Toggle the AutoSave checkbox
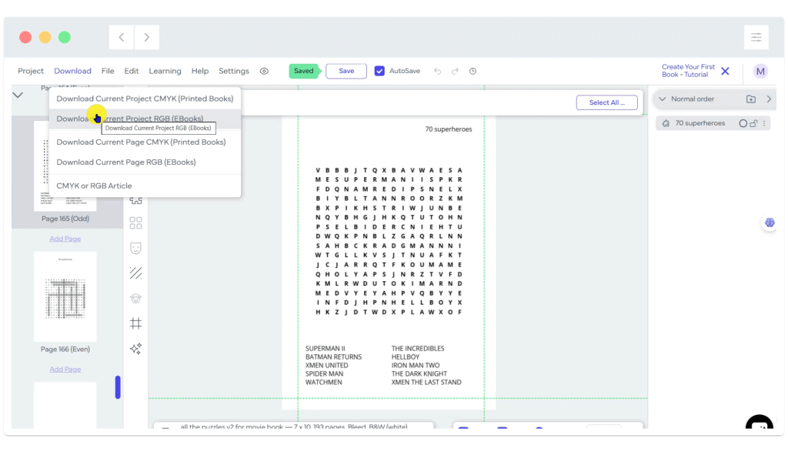 pos(379,71)
